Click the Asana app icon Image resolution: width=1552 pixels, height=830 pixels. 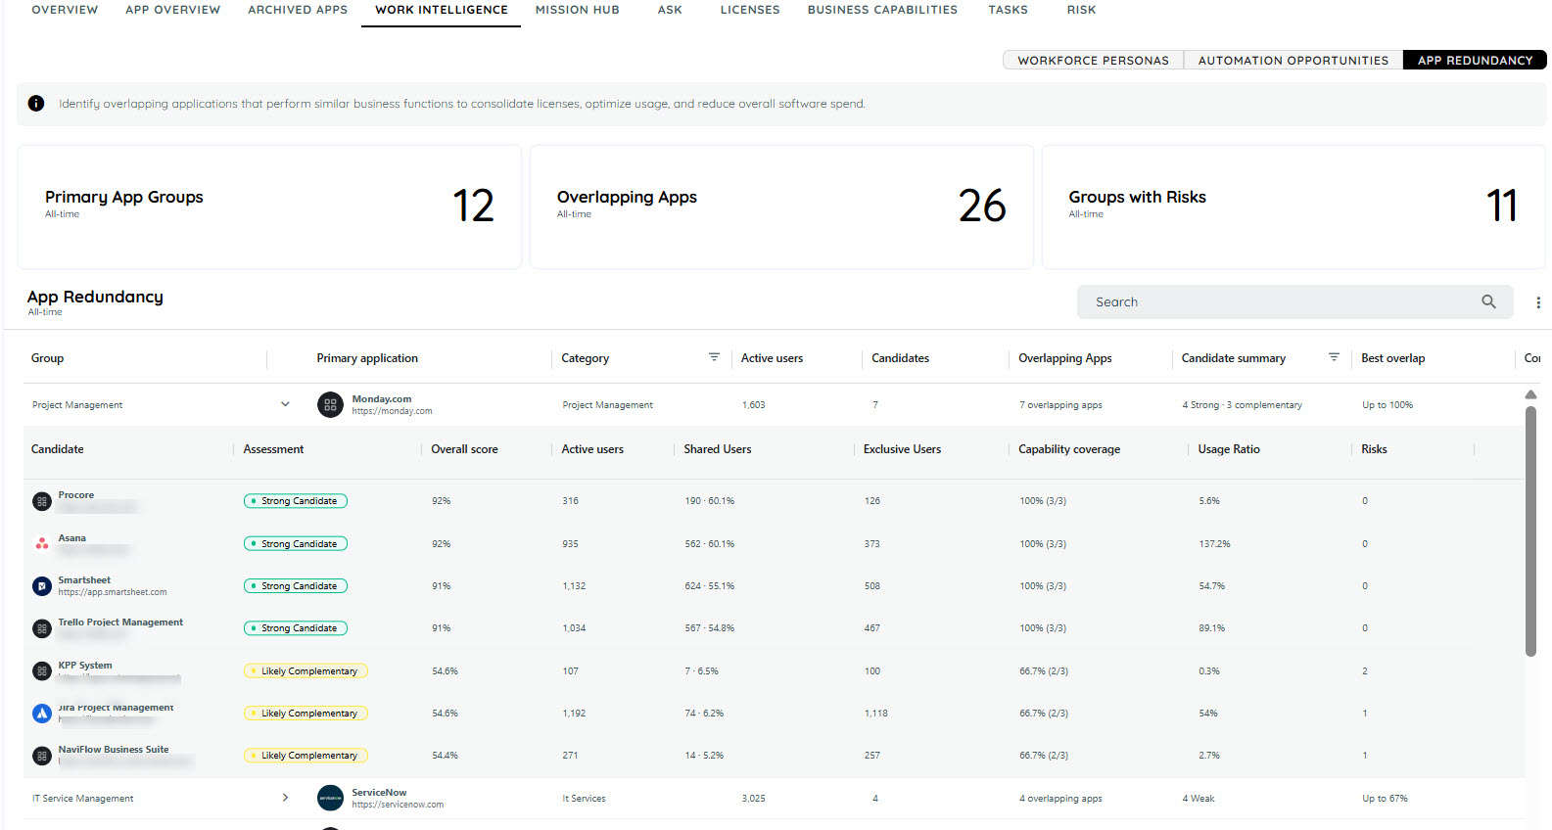click(x=42, y=543)
